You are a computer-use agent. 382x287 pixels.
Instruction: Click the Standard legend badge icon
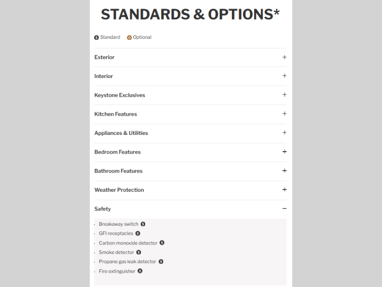[96, 37]
